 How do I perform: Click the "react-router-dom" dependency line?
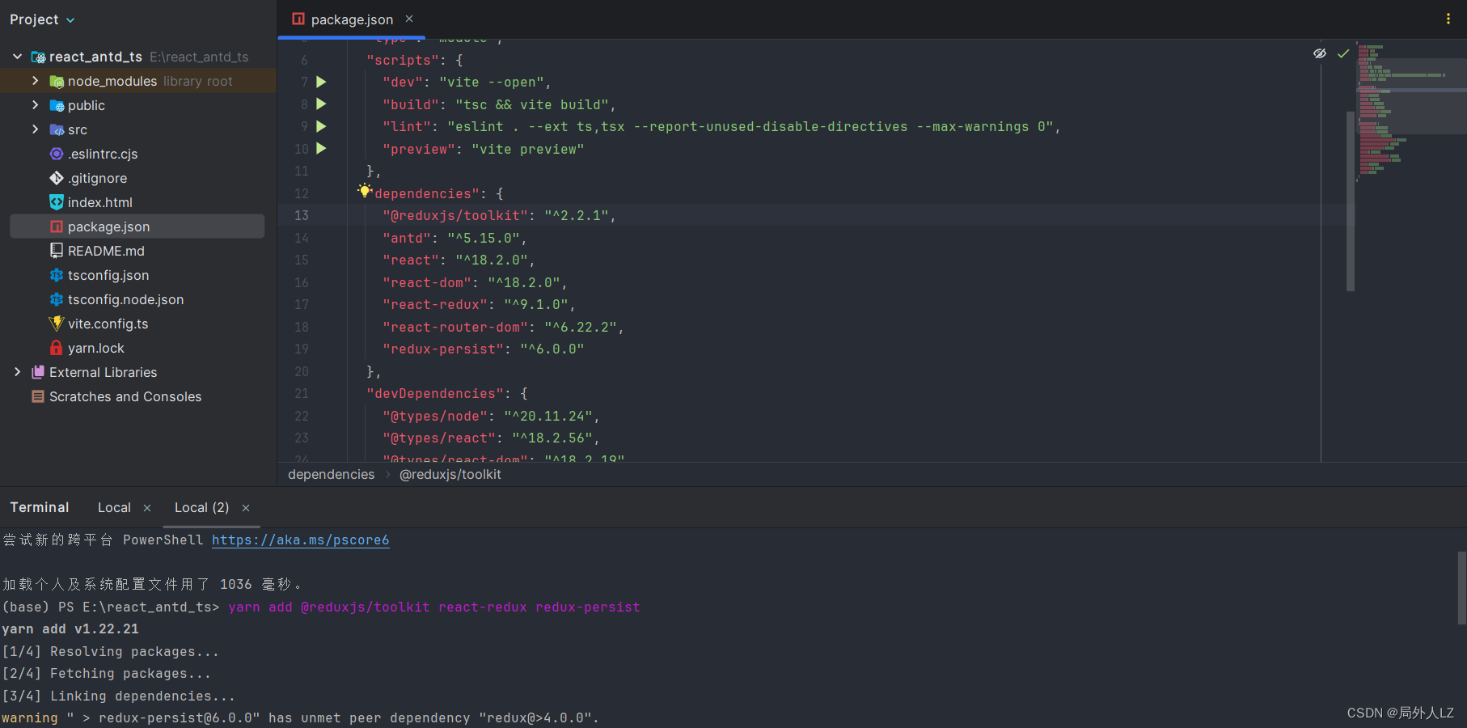[503, 327]
